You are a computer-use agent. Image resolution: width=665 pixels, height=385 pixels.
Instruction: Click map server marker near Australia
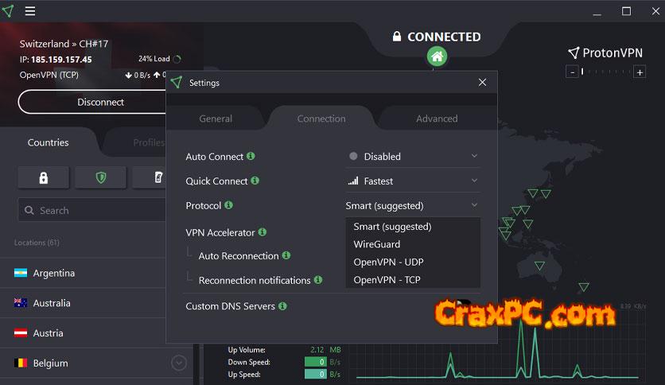pyautogui.click(x=539, y=266)
